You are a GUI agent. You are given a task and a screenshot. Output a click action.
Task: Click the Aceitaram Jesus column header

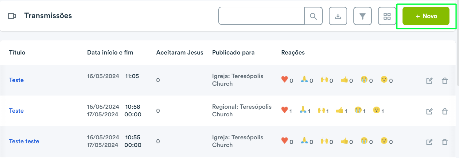[180, 52]
